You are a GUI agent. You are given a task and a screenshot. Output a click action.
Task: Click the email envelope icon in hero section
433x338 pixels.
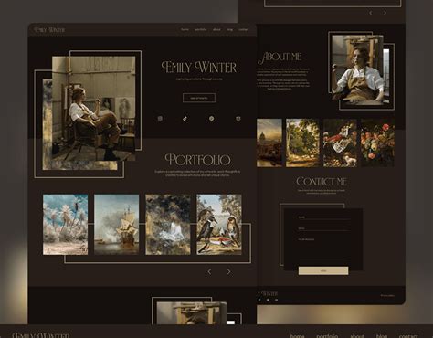[238, 119]
